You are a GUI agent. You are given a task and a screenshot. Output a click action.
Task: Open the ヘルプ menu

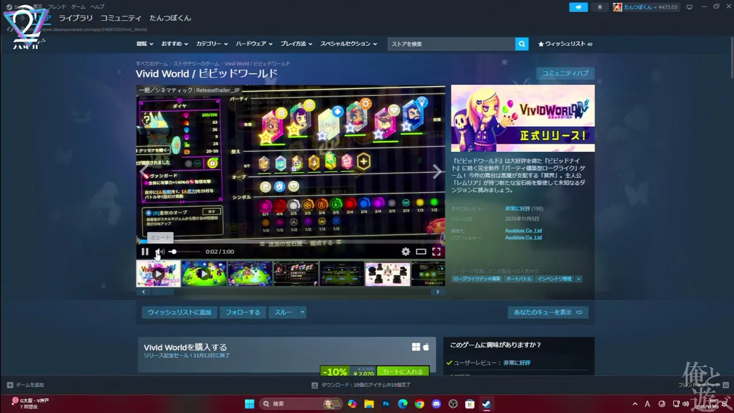coord(97,6)
